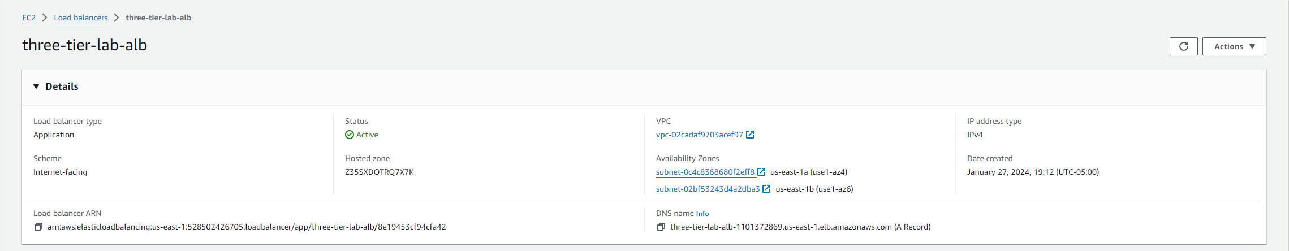Copy the DNS name
1289x251 pixels.
tap(661, 227)
